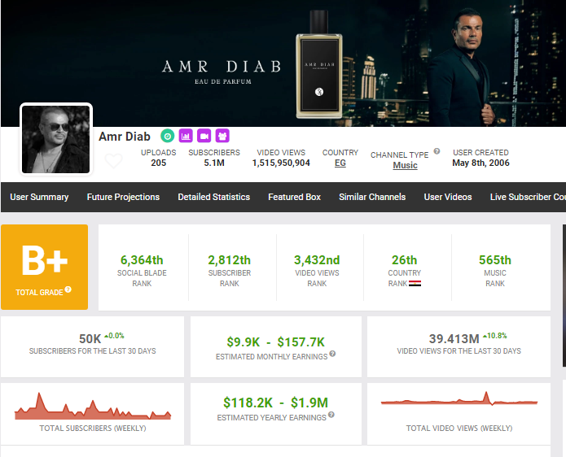Click the purple calendar badge icon

222,136
